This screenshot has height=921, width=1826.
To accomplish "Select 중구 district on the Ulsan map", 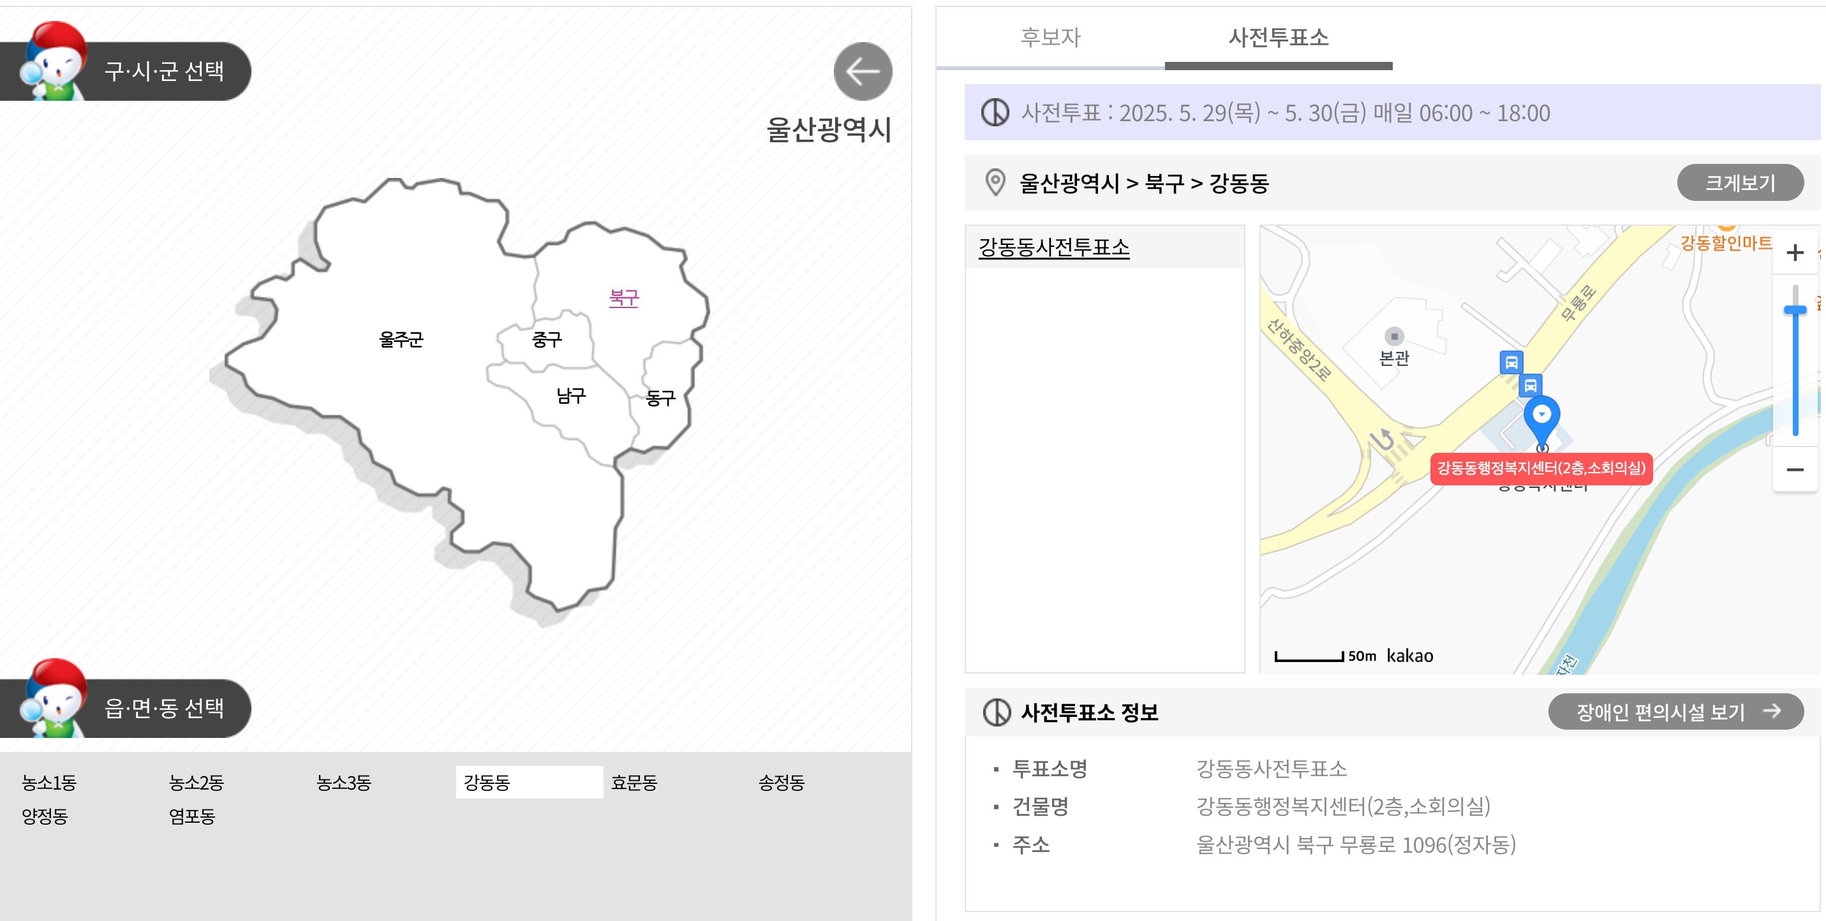I will (547, 339).
